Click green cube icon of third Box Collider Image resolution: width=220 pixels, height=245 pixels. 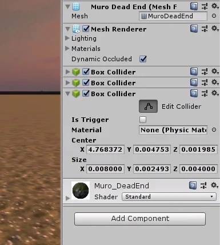[76, 94]
